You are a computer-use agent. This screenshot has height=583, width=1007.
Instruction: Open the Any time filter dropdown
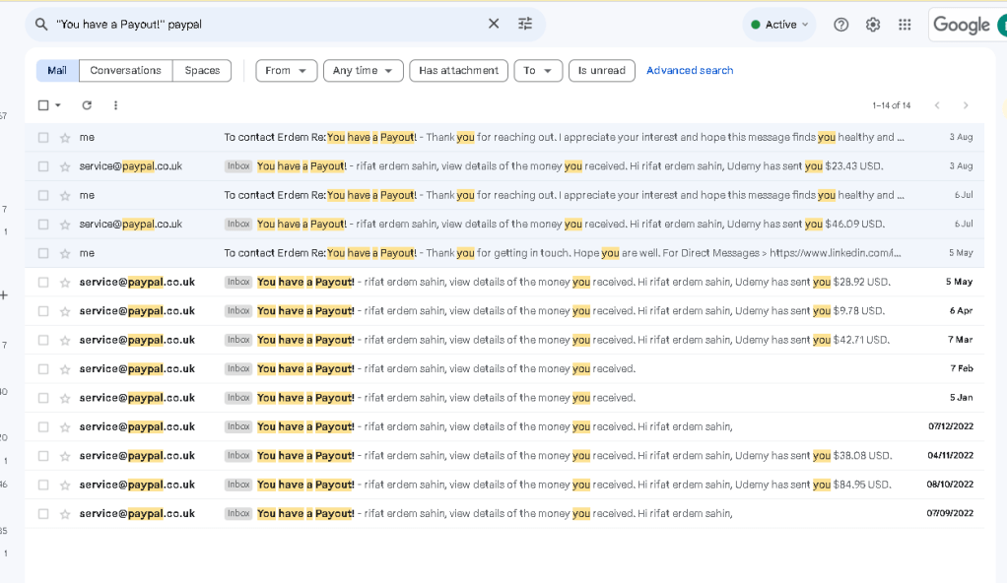[x=363, y=71]
